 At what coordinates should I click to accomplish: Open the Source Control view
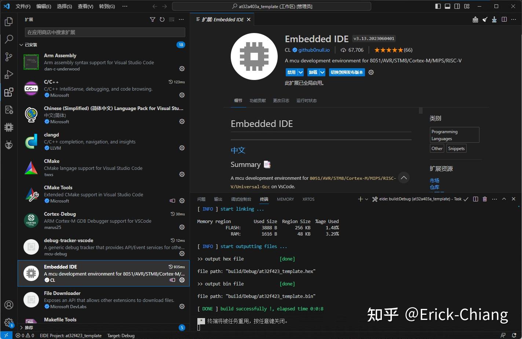9,57
